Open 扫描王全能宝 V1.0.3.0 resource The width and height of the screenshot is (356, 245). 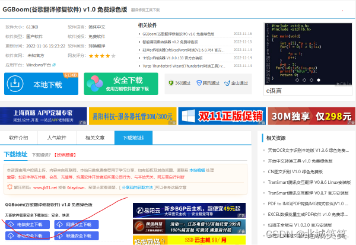point(300,225)
